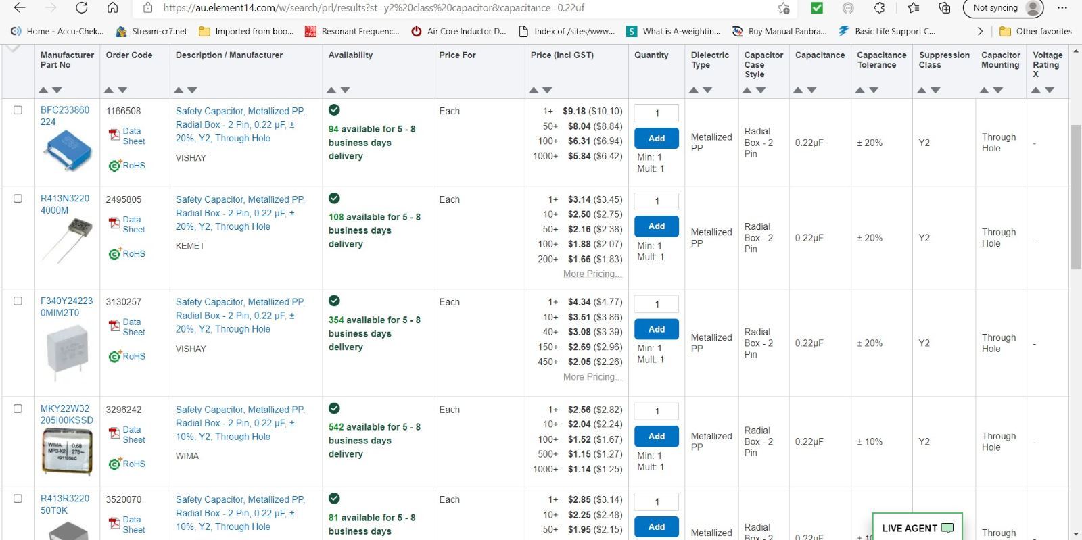Tick the R413R322050T0K row checkbox
Image resolution: width=1082 pixels, height=540 pixels.
(18, 499)
